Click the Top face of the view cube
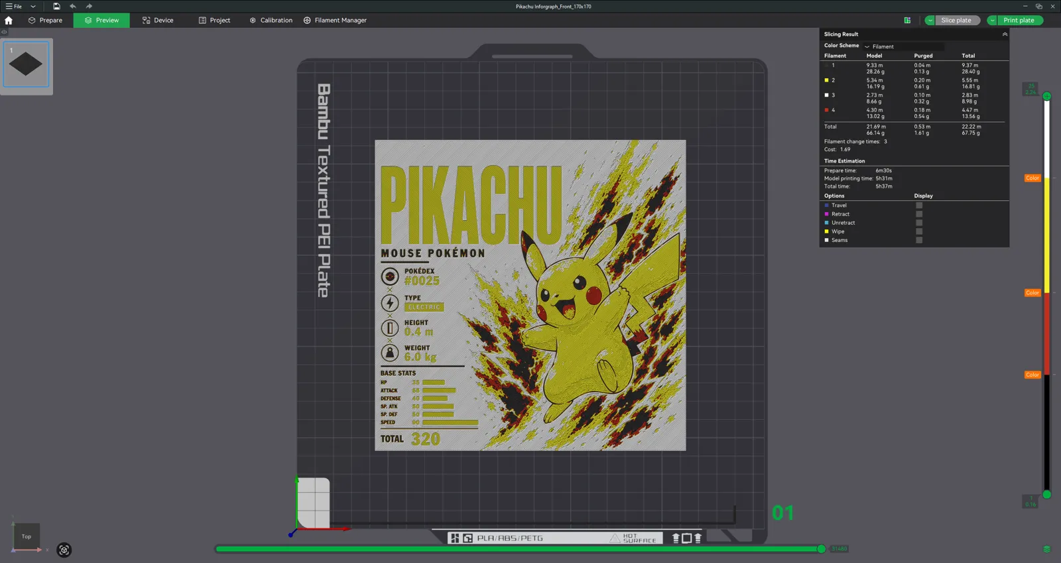Viewport: 1061px width, 563px height. click(27, 536)
